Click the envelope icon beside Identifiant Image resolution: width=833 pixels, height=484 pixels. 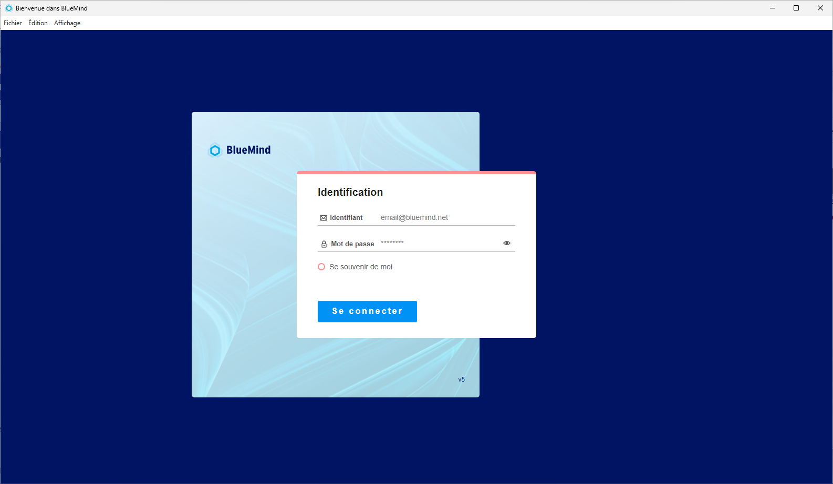pos(324,218)
